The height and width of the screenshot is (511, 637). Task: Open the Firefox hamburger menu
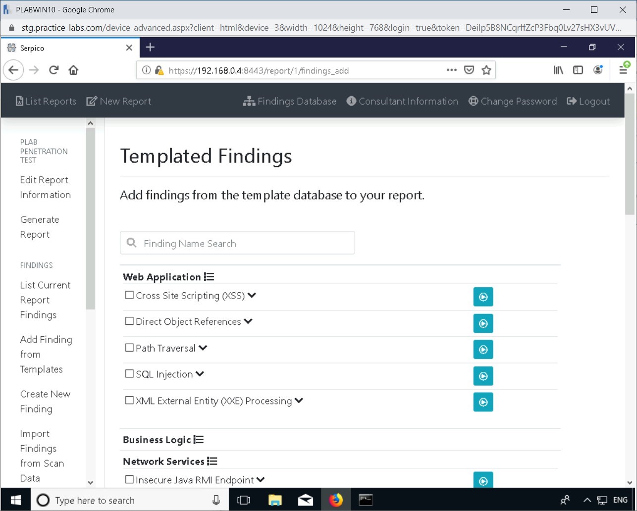pyautogui.click(x=623, y=70)
